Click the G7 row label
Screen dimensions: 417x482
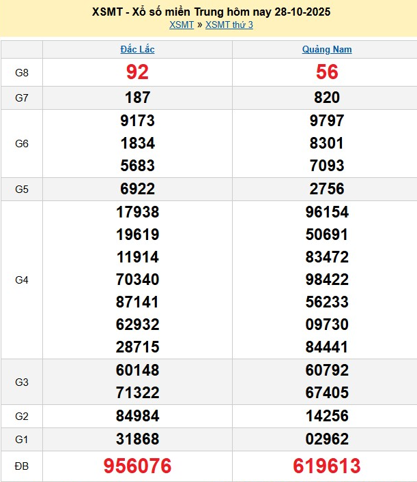(22, 98)
